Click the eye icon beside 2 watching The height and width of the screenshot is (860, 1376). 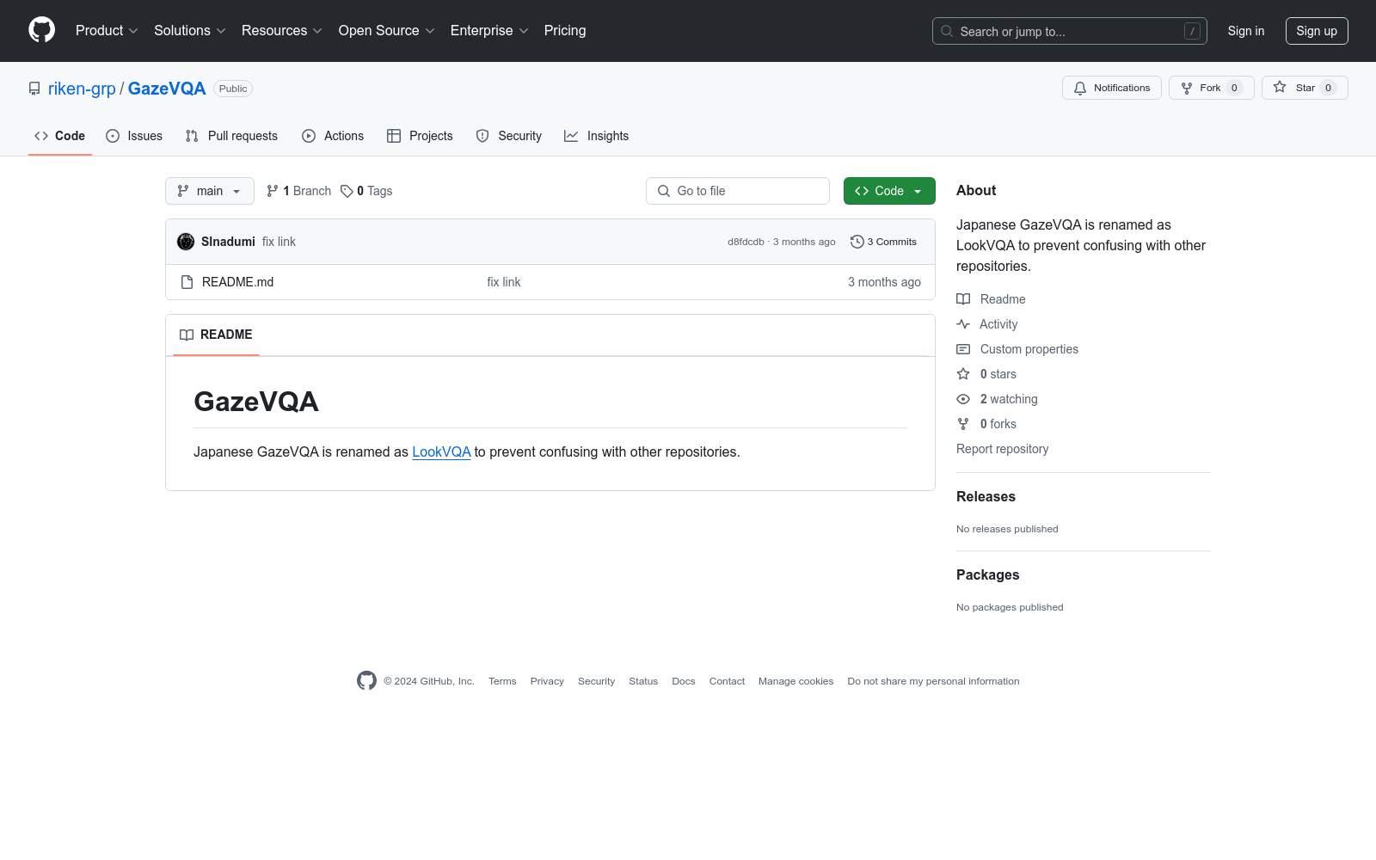tap(963, 399)
